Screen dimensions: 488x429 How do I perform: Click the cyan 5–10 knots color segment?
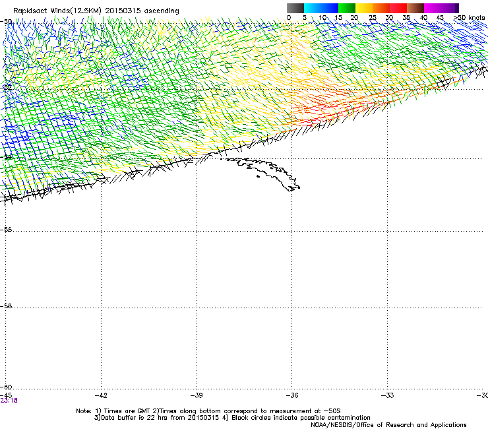tap(313, 8)
